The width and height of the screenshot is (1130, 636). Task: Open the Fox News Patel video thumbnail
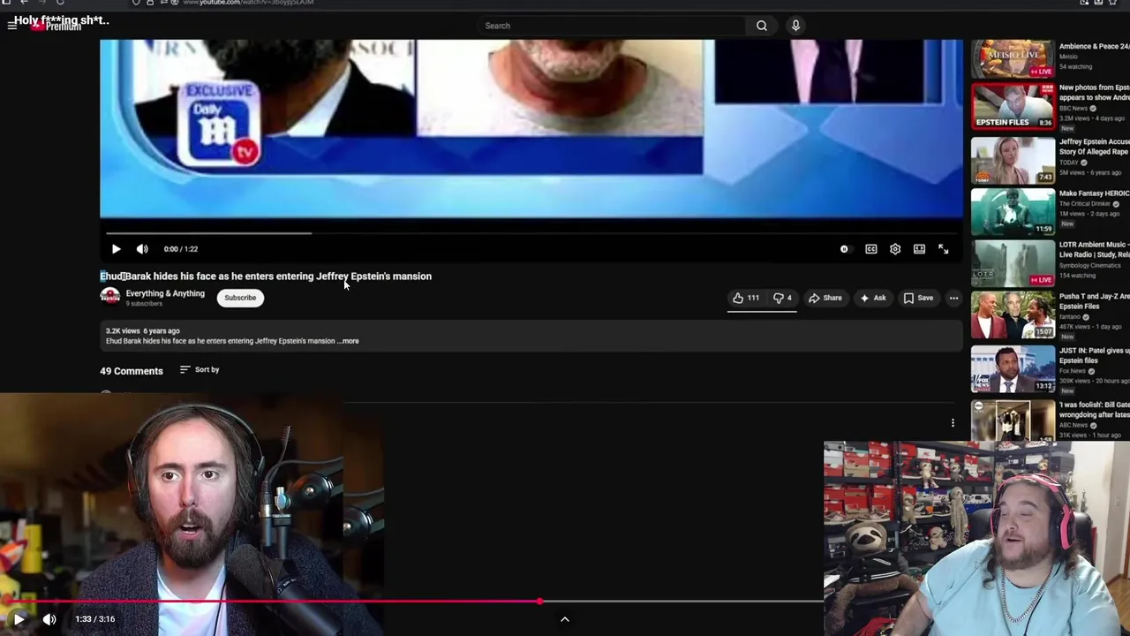1013,367
